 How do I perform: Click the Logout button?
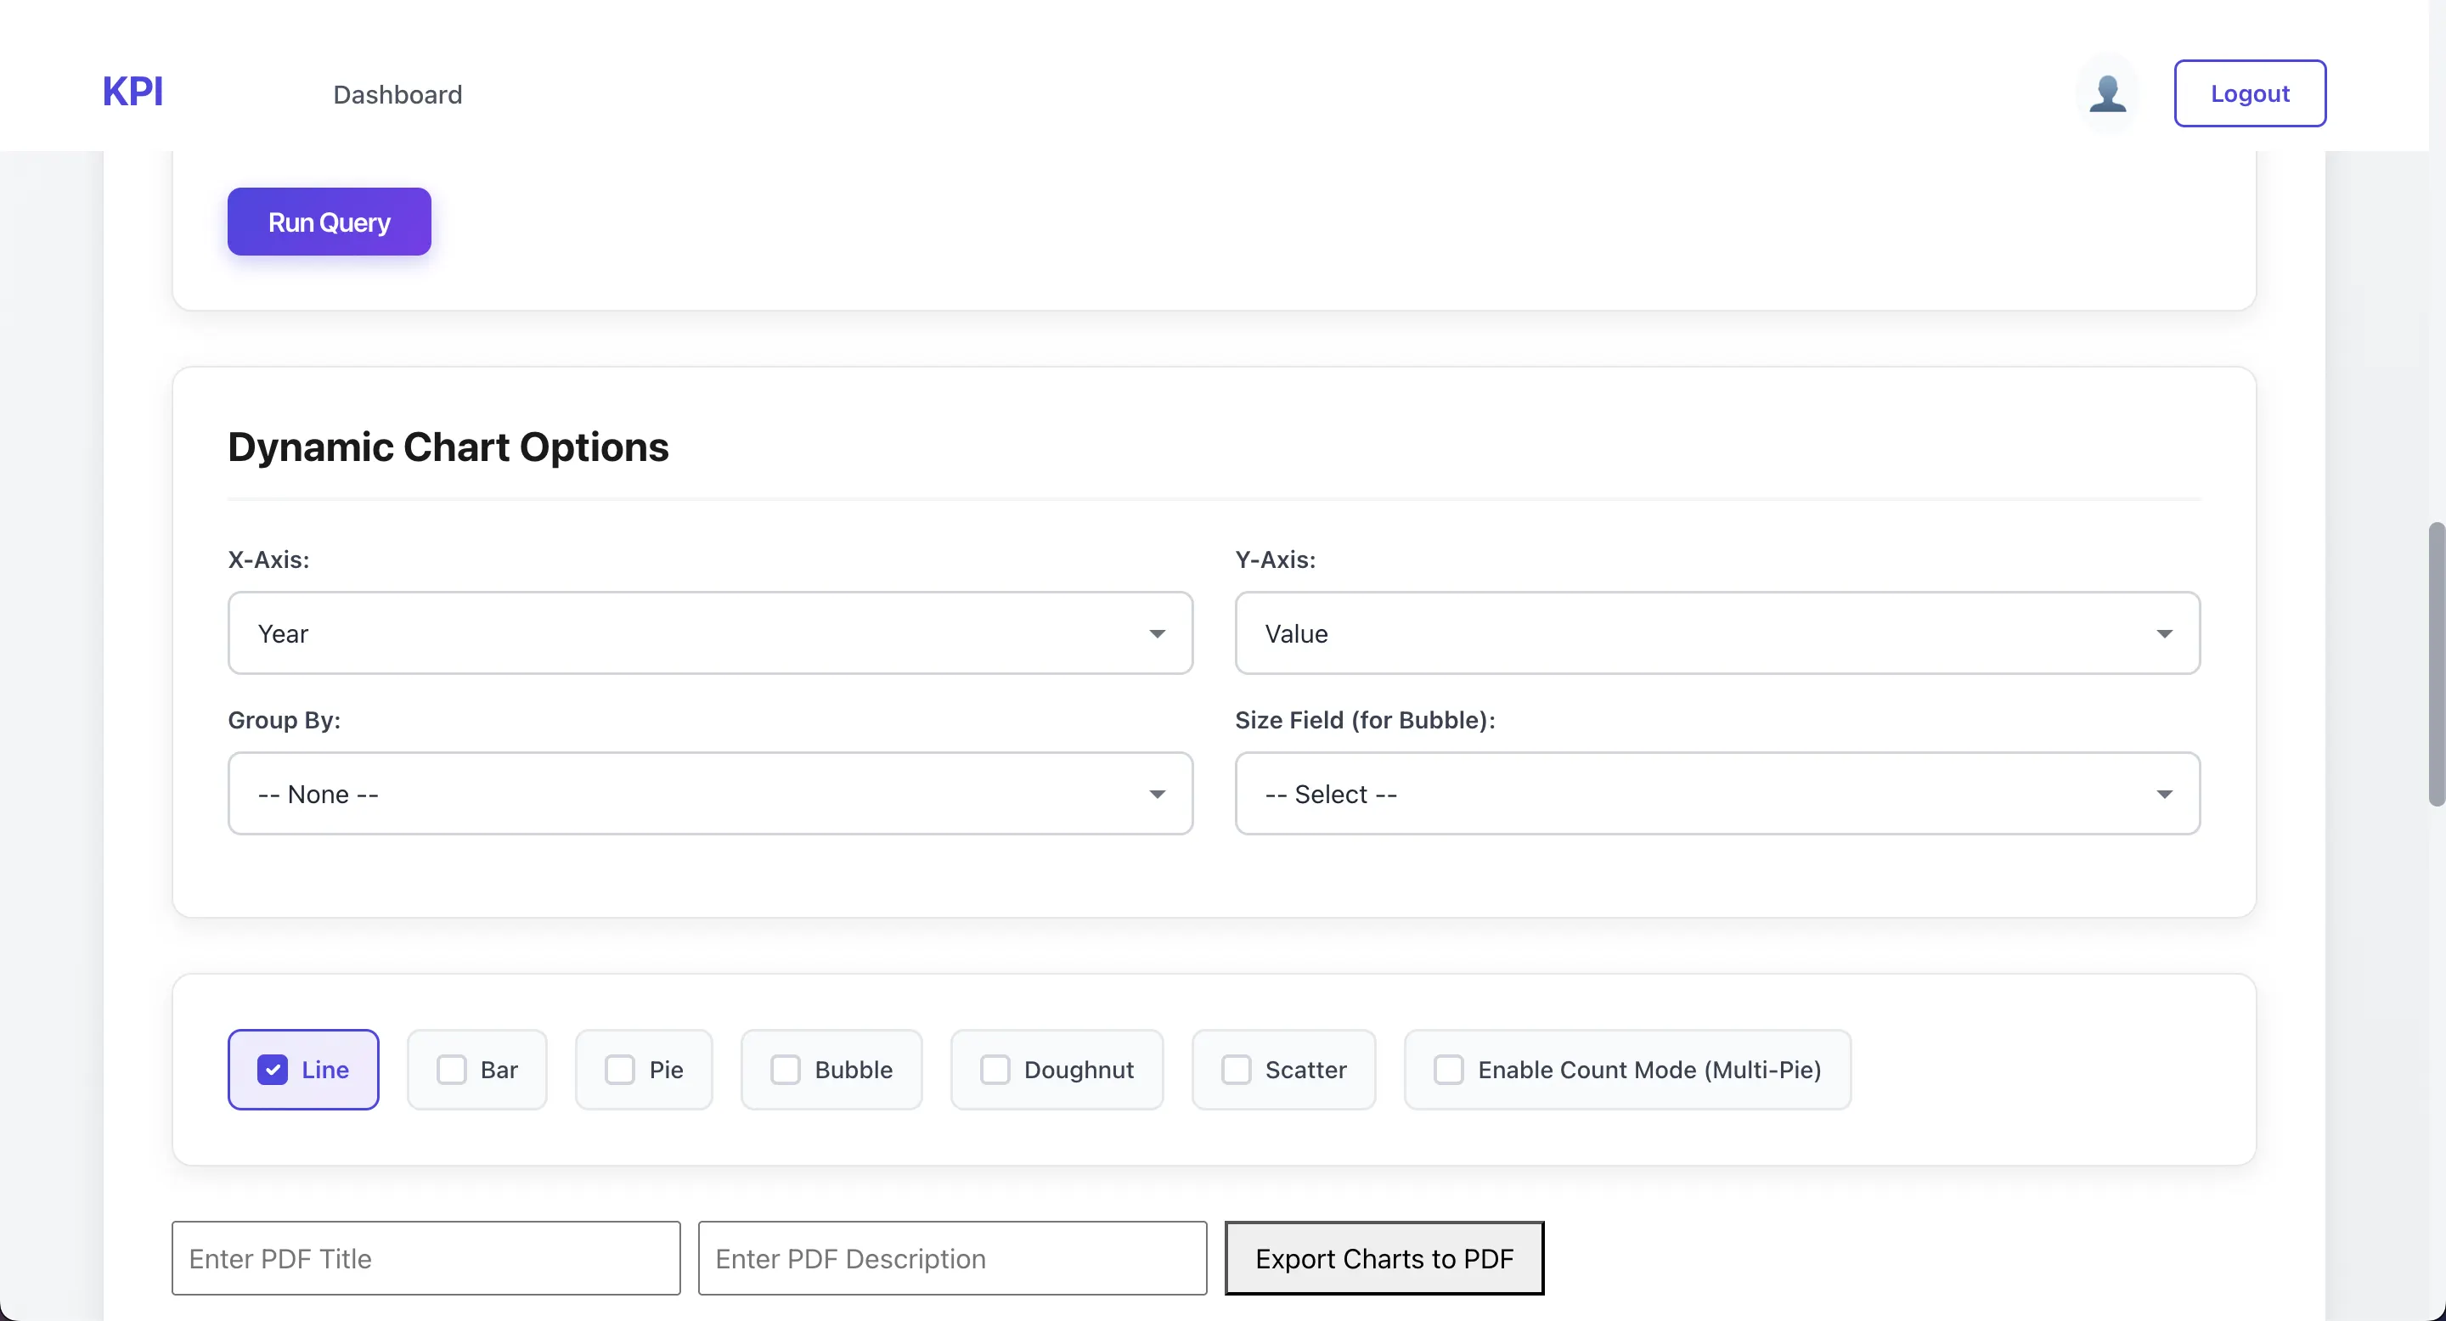click(2251, 93)
